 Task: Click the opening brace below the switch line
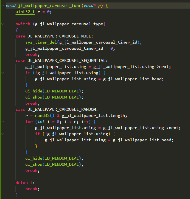tap(17, 30)
